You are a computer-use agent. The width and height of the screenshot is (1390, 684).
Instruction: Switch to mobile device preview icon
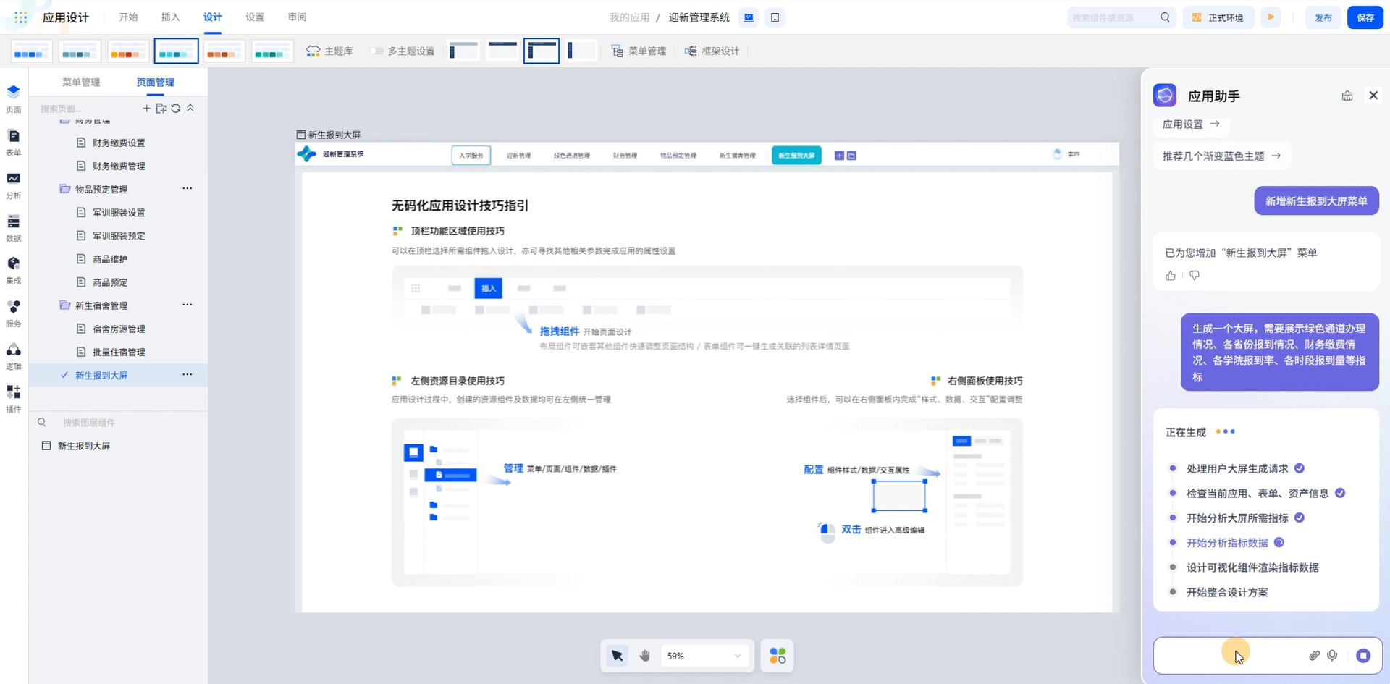(x=775, y=17)
